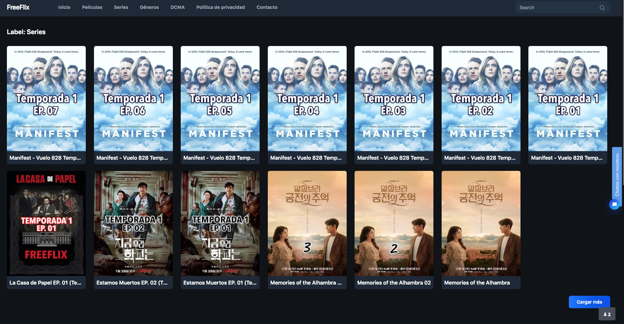The image size is (624, 324).
Task: Open Política de privacidad link
Action: (220, 7)
